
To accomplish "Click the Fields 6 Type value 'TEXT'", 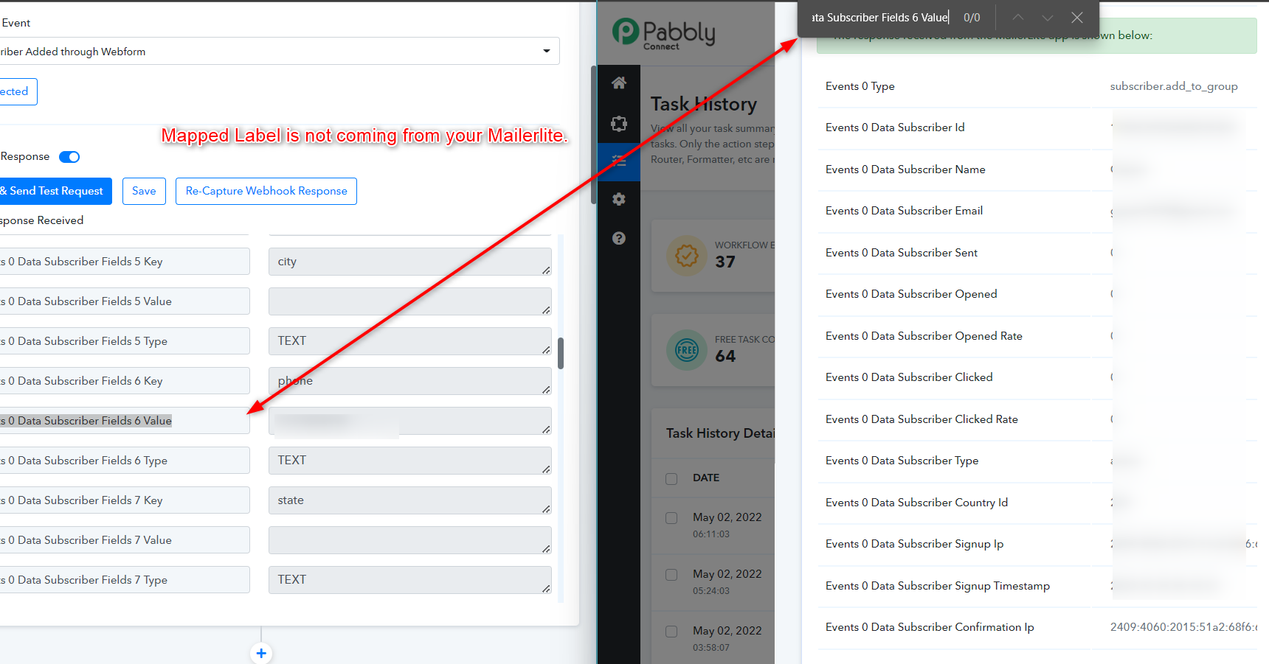I will coord(410,461).
